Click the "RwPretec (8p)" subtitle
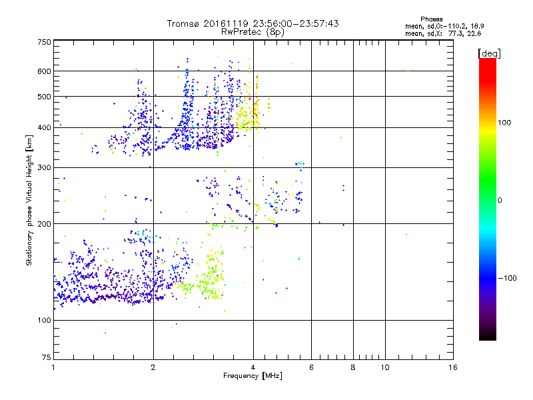533x400 pixels. 253,32
